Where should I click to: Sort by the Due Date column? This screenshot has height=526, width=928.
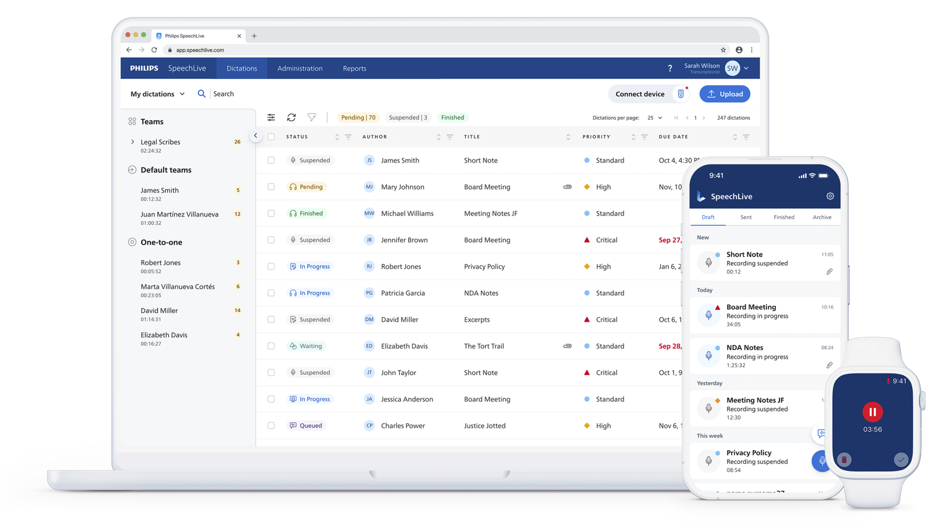[x=735, y=137]
